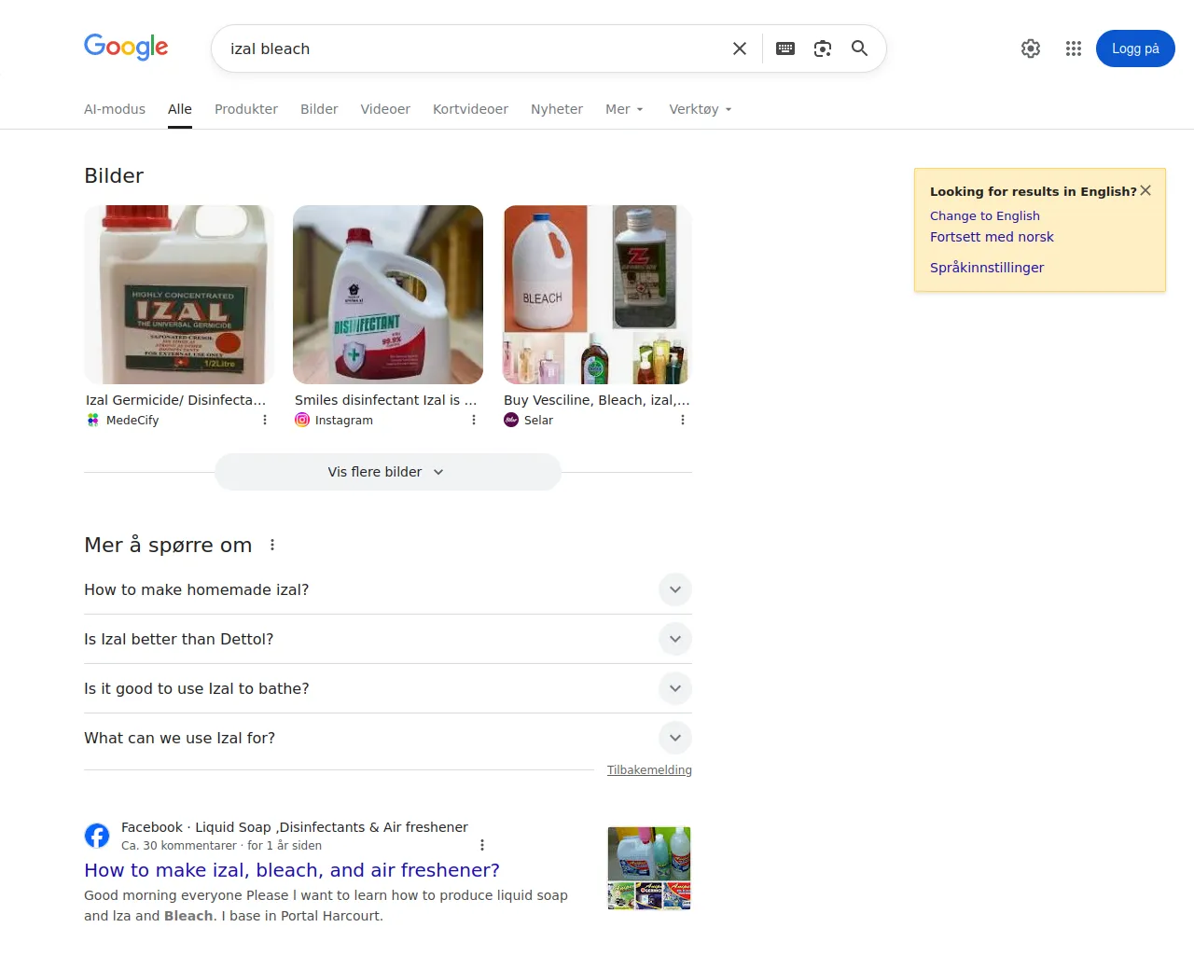This screenshot has height=955, width=1194.
Task: Click the 'Izal Germicide/ Disinfecta...' caption
Action: 176,400
